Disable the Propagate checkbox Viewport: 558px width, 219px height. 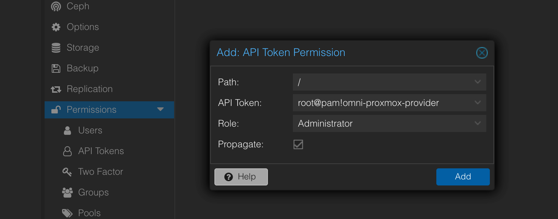(298, 144)
